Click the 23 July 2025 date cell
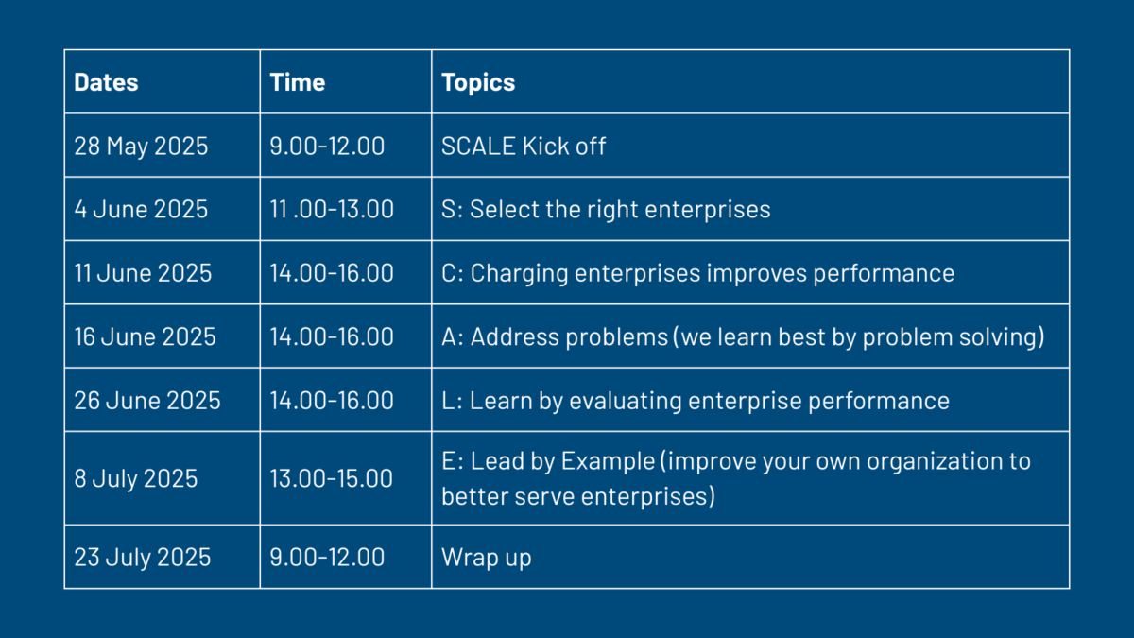 (162, 557)
